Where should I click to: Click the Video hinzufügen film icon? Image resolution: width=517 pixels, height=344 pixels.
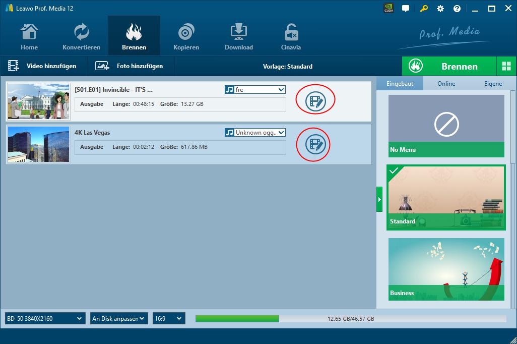pos(14,66)
